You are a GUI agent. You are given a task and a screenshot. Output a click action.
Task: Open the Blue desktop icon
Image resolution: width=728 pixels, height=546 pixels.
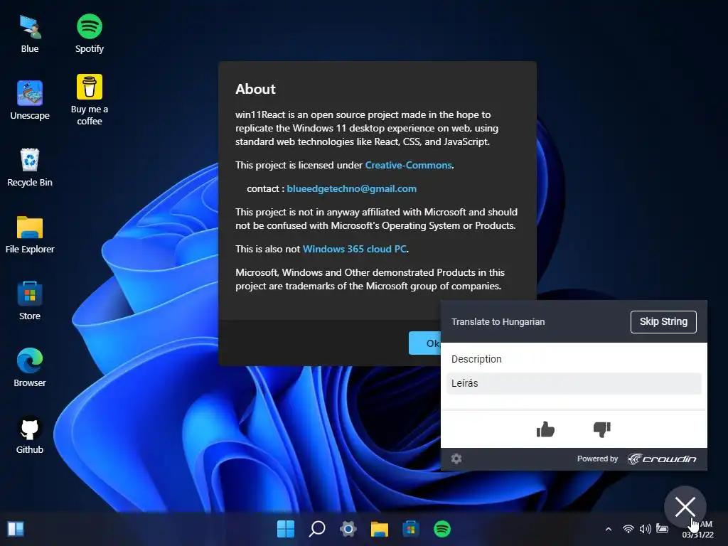[30, 34]
